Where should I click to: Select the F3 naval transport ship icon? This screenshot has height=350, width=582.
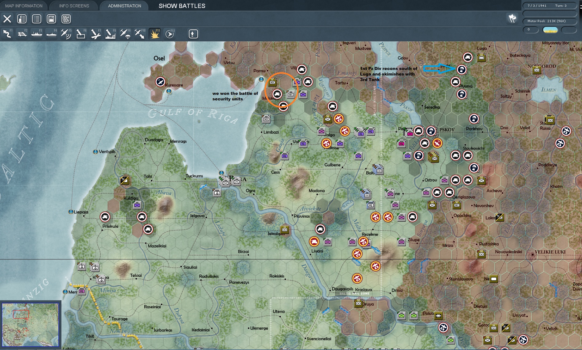(x=37, y=34)
